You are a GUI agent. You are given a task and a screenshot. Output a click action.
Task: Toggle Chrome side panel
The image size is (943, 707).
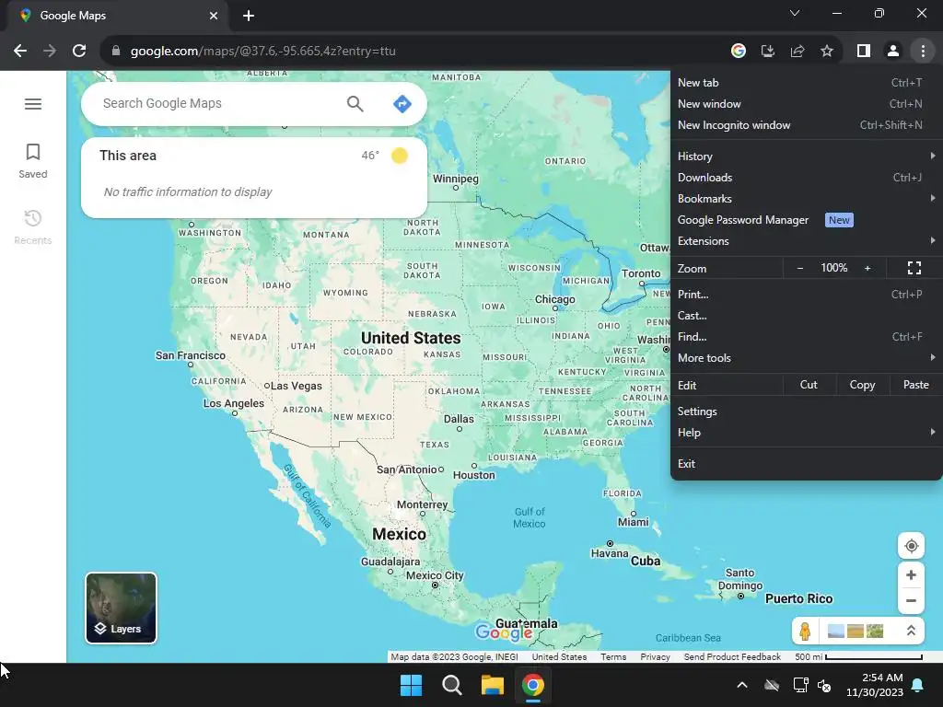pyautogui.click(x=864, y=52)
